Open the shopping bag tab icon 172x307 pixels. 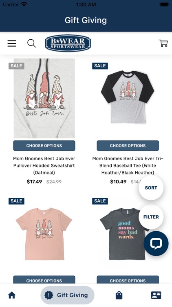[119, 295]
